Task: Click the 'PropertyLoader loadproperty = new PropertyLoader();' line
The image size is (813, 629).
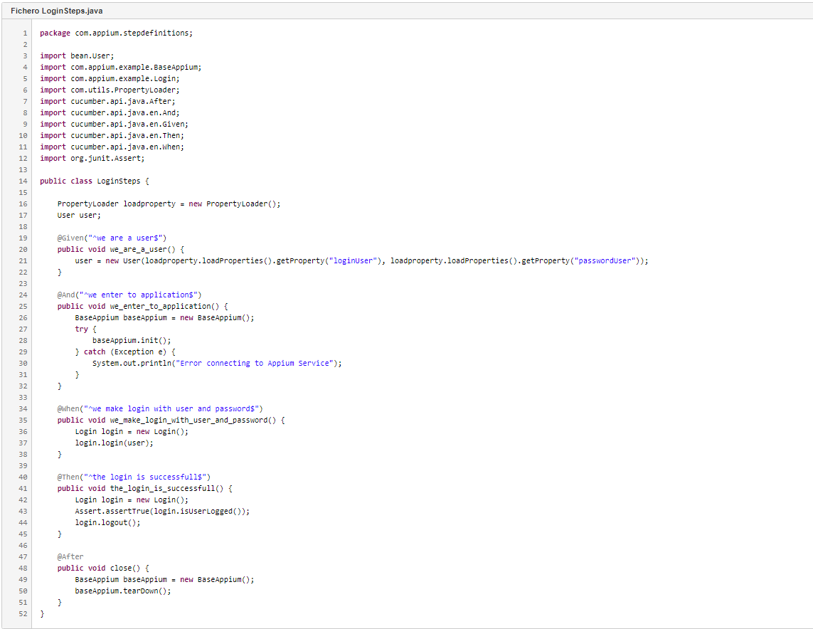Action: (x=169, y=203)
